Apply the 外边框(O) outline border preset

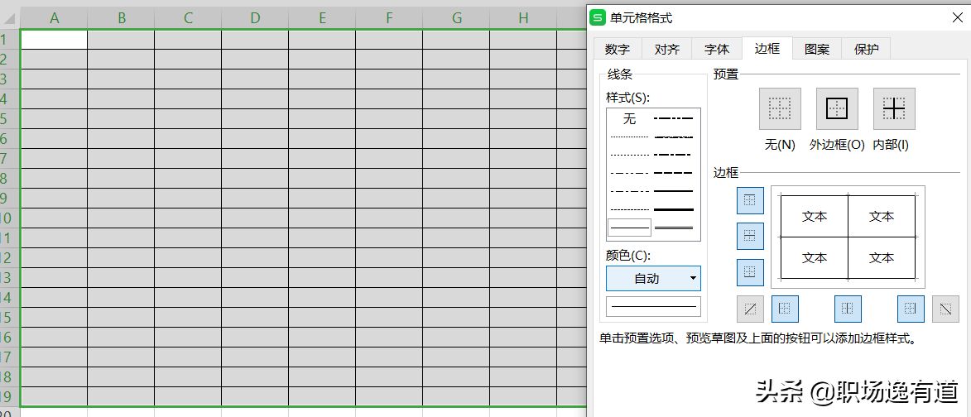(837, 108)
